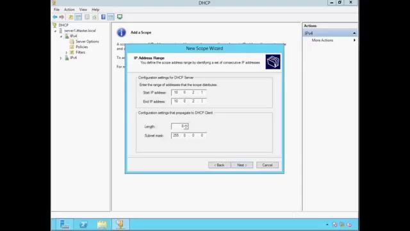Toggle the Show/Hide Console Tree toolbar icon
This screenshot has height=231, width=410.
click(x=78, y=17)
